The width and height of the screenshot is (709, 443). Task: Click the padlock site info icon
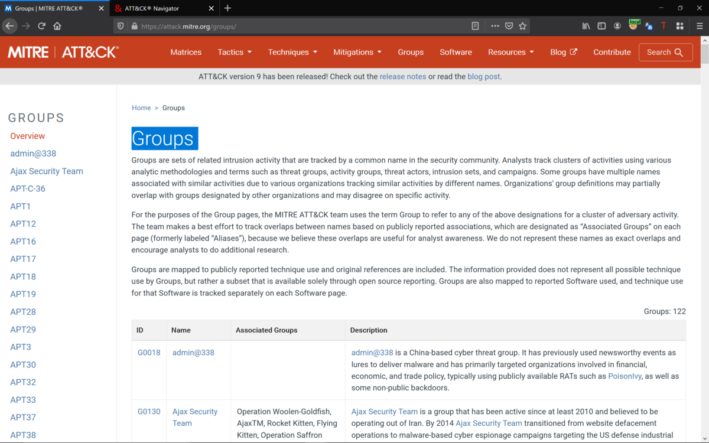click(x=134, y=26)
